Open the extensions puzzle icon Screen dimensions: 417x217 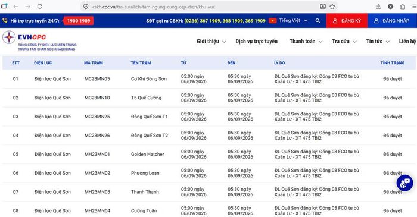[x=403, y=7]
